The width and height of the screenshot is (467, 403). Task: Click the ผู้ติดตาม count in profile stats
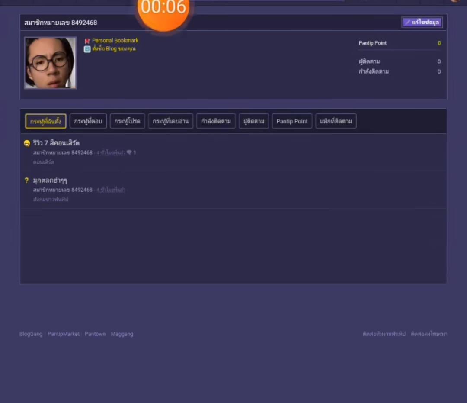439,61
